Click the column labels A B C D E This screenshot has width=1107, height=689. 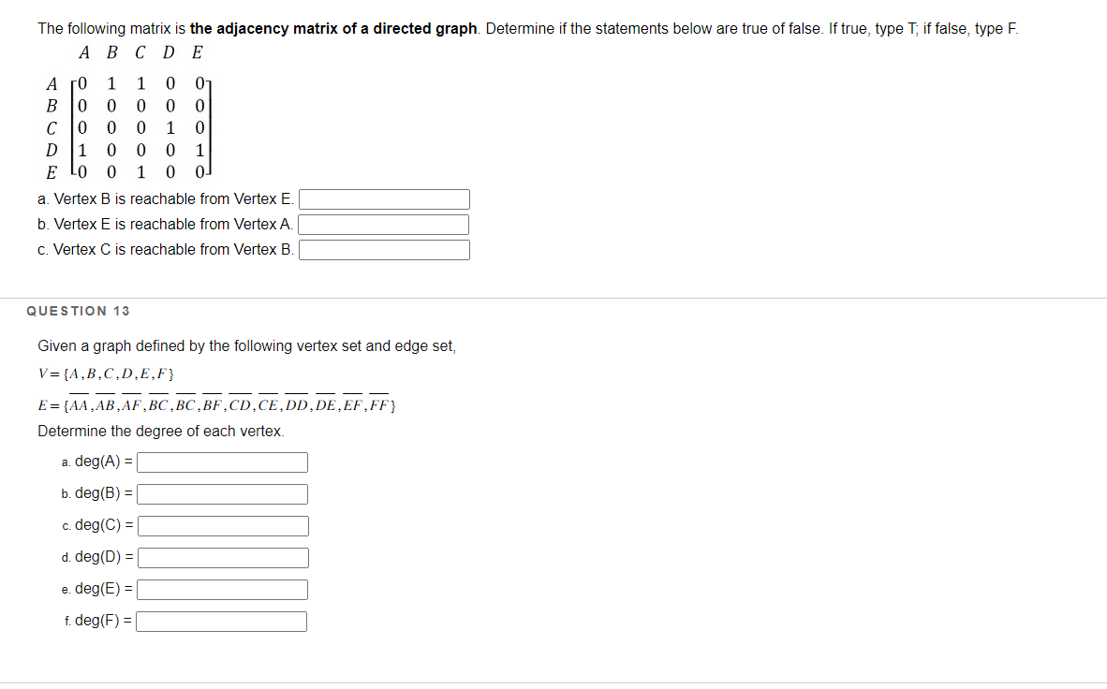(x=140, y=52)
